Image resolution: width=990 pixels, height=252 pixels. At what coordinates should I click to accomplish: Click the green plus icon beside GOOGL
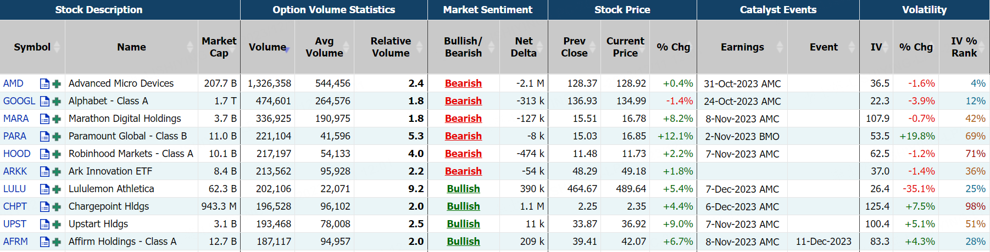[56, 101]
